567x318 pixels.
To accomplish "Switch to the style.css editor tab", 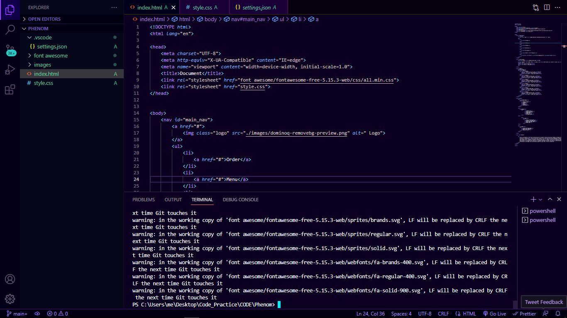I will tap(204, 7).
